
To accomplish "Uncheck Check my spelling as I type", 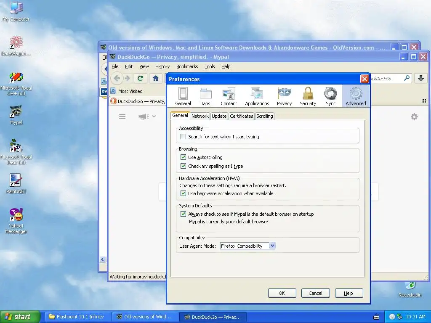I will click(x=183, y=166).
